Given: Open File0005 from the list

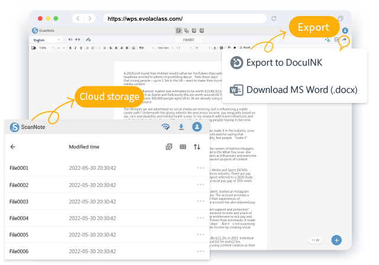Looking at the screenshot, I should (x=20, y=235).
